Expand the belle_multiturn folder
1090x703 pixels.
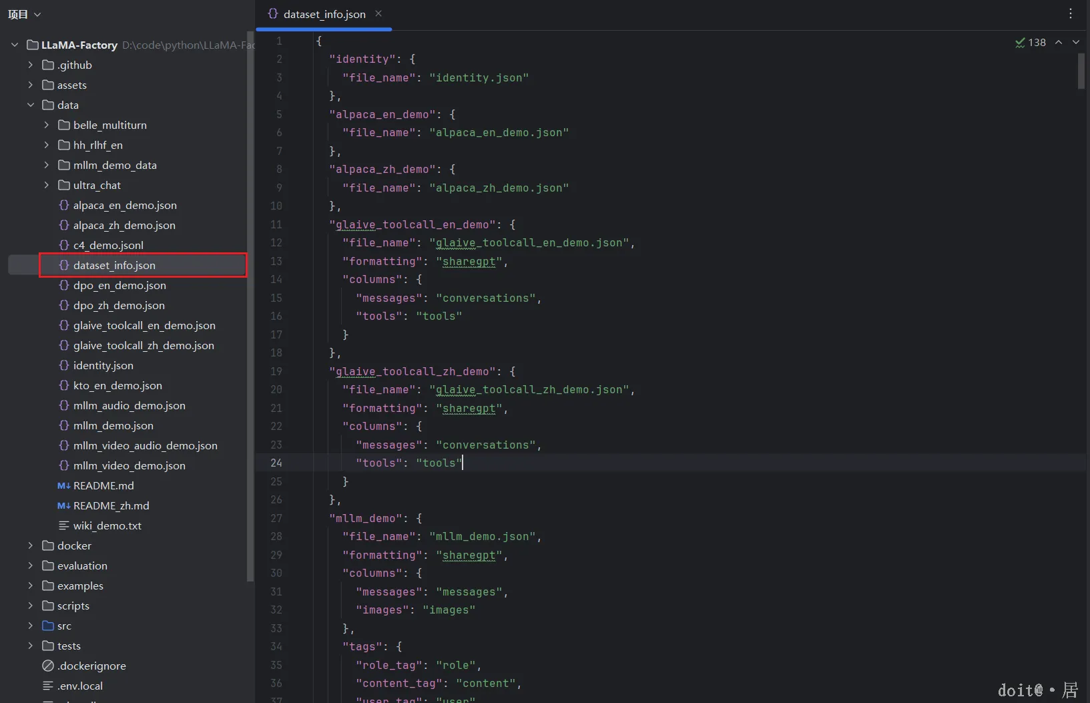point(47,126)
